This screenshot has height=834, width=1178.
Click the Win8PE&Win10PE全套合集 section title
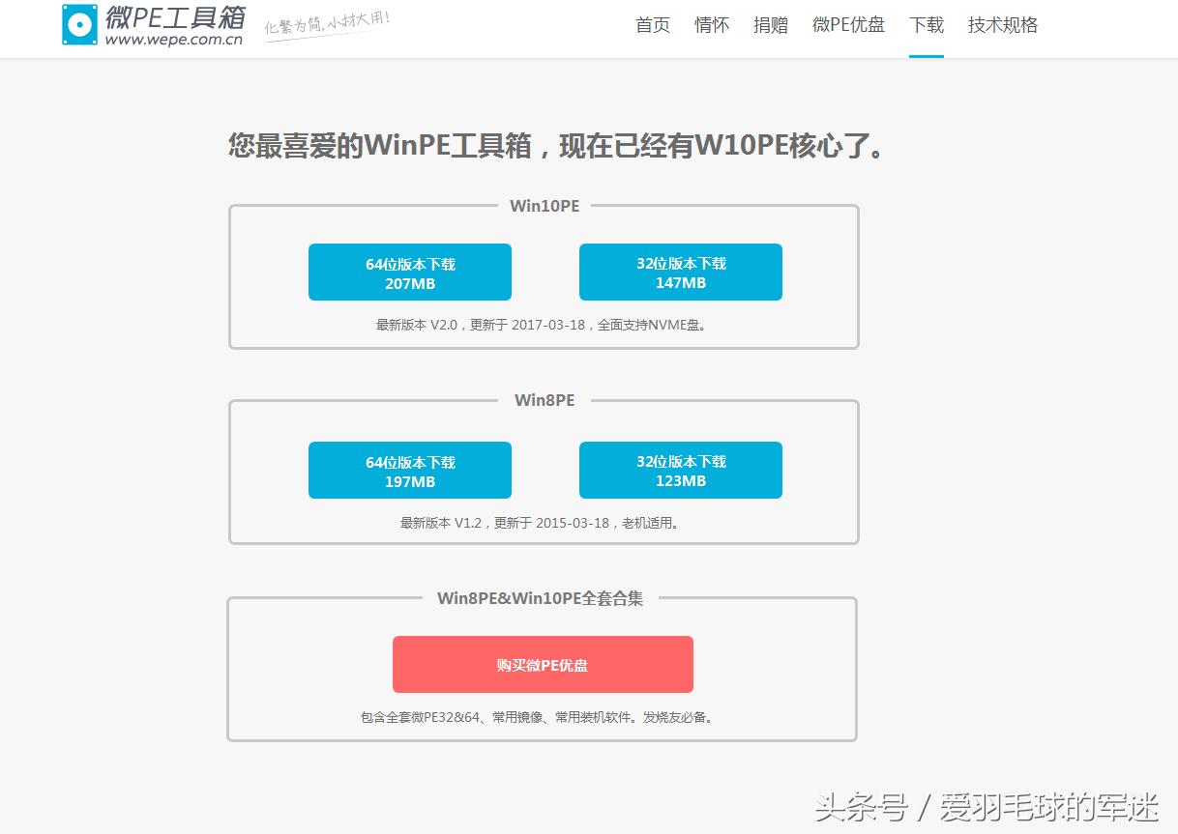coord(543,599)
